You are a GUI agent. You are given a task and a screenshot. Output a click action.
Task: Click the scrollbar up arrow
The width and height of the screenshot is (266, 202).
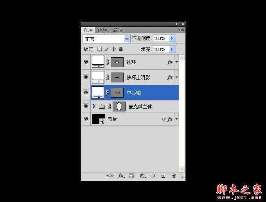pos(182,58)
